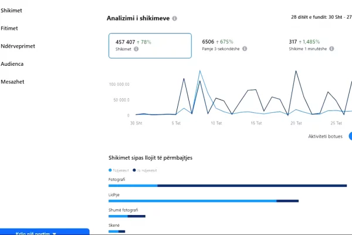352x235 pixels.
Task: Click info icon beside Analizimi i shikimeve heading
Action: tap(175, 18)
